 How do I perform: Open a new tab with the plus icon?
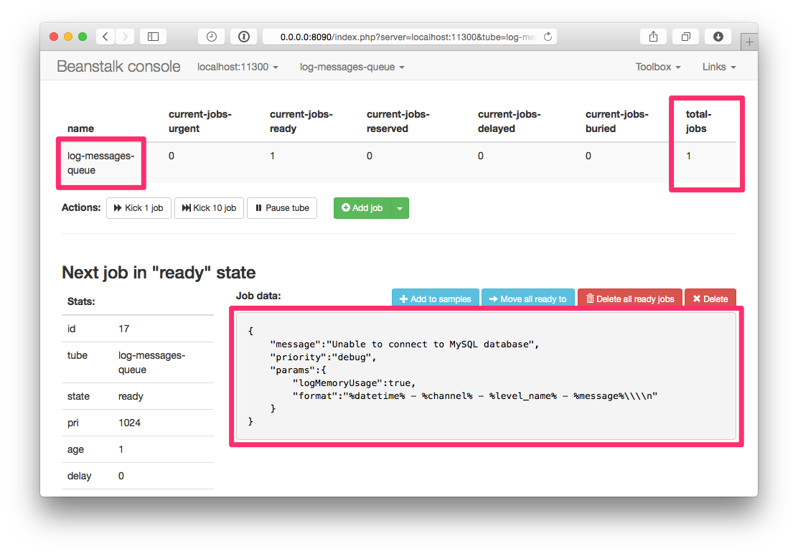click(749, 41)
